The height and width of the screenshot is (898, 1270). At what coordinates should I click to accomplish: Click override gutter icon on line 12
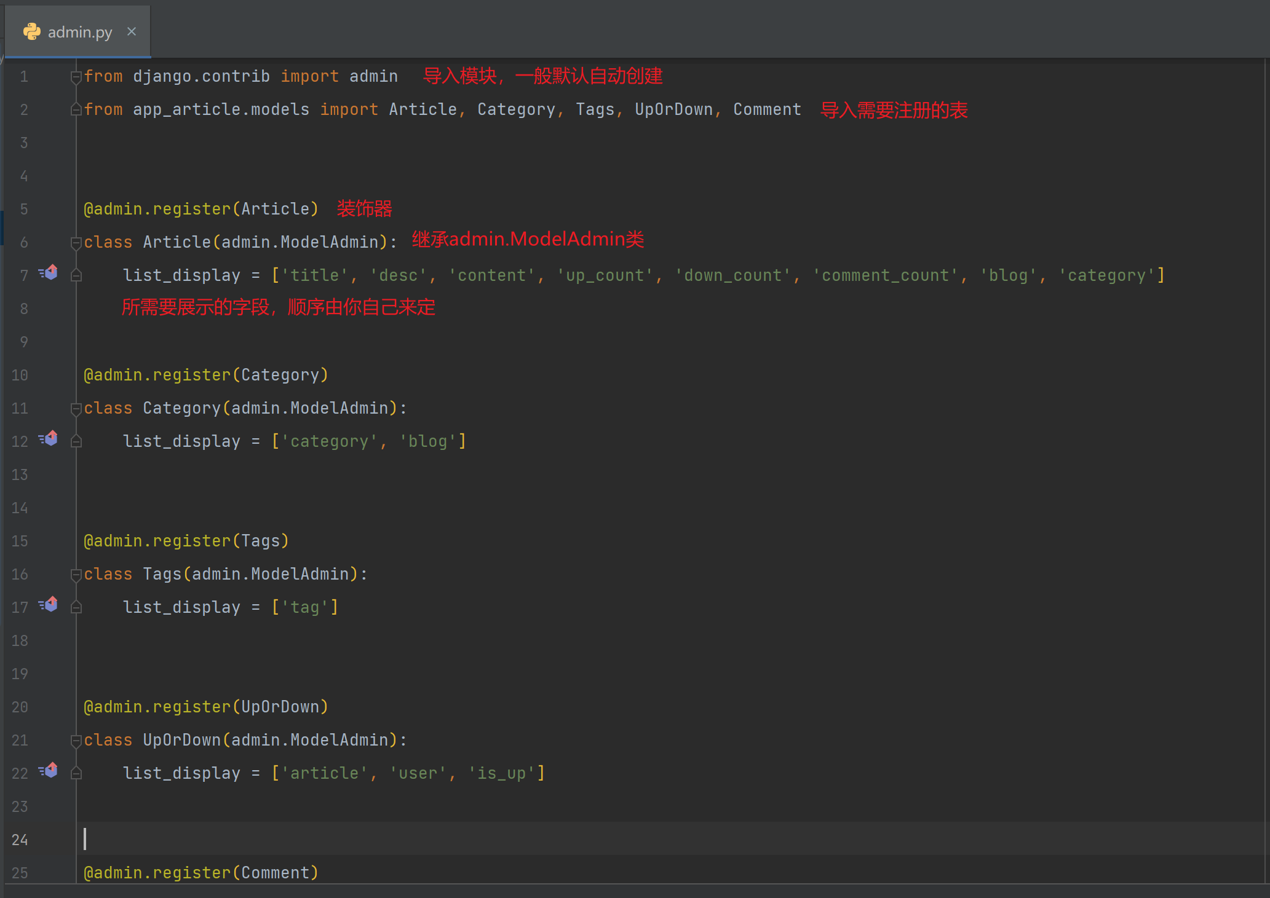(x=49, y=438)
